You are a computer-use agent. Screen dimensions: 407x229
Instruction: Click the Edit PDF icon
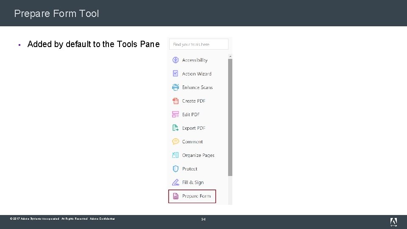pyautogui.click(x=176, y=114)
